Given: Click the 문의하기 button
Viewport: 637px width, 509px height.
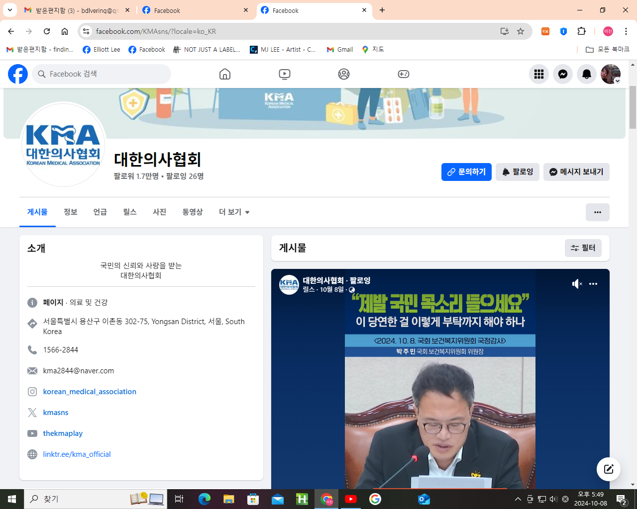Looking at the screenshot, I should coord(466,172).
